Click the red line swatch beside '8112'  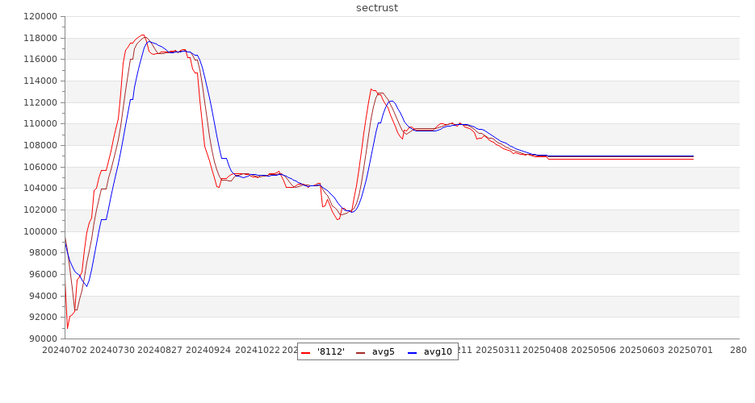306,352
